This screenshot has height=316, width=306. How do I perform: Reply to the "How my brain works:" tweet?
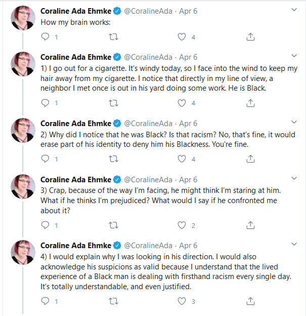point(45,37)
